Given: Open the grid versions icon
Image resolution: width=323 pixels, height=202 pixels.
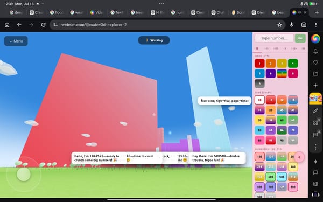Looking at the screenshot, I should click(316, 123).
